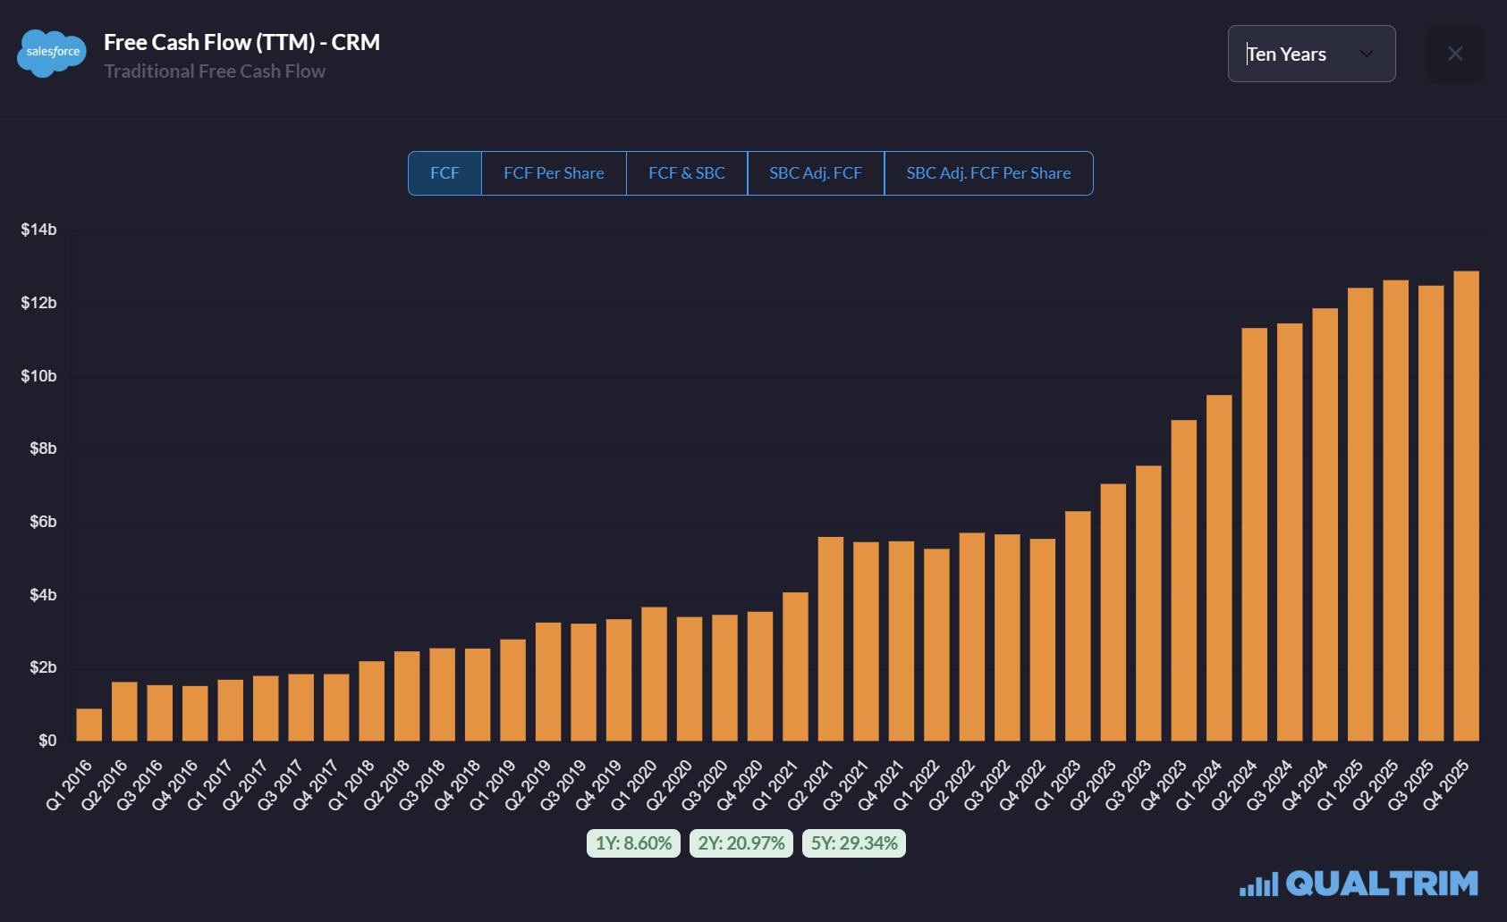Select the Q2 2025 bar
Viewport: 1507px width, 922px height.
[1396, 511]
